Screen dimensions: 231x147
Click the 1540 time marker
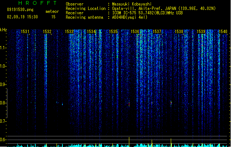click(x=223, y=32)
